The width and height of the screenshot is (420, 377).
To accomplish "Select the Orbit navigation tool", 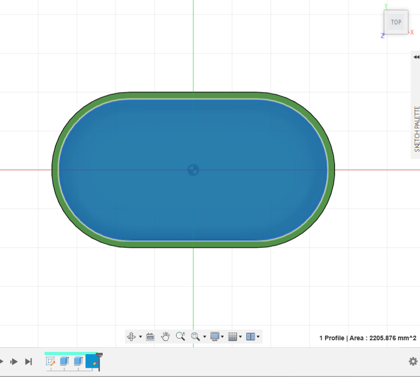I will (x=131, y=337).
